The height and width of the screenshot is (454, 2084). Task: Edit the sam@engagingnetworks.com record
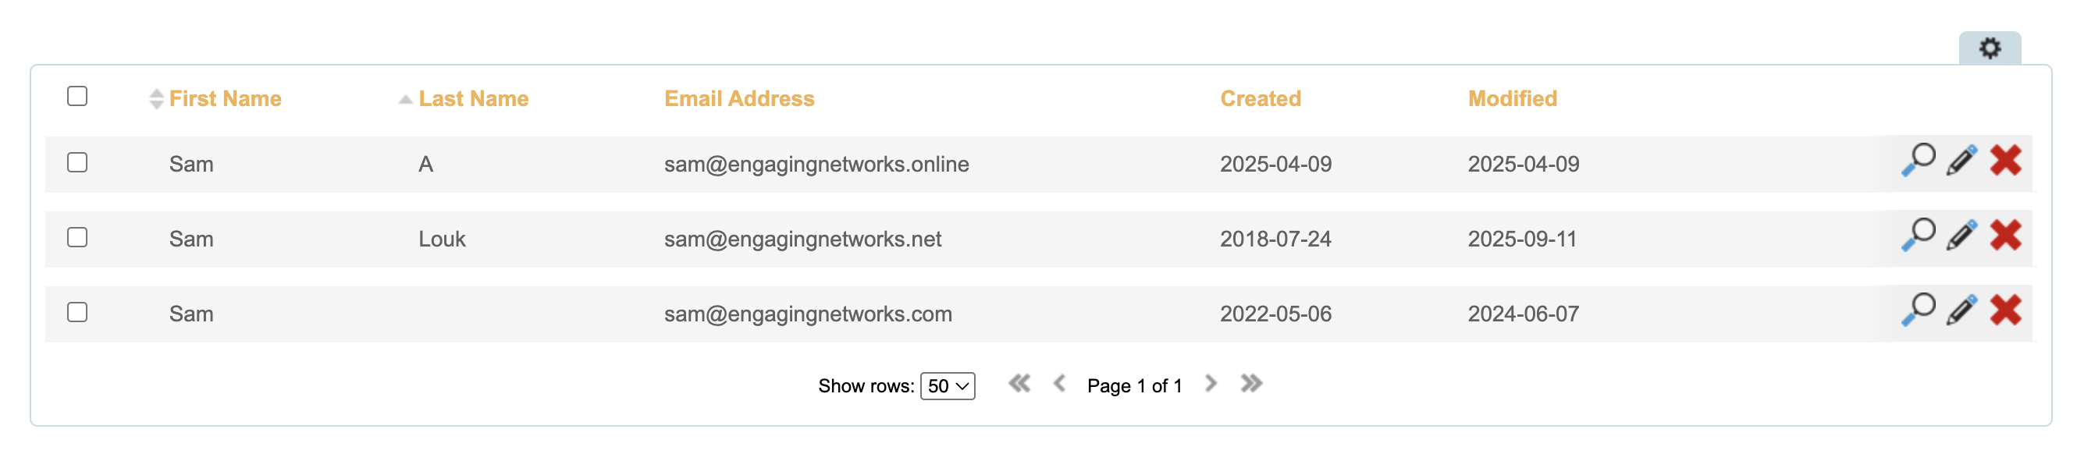[1961, 310]
